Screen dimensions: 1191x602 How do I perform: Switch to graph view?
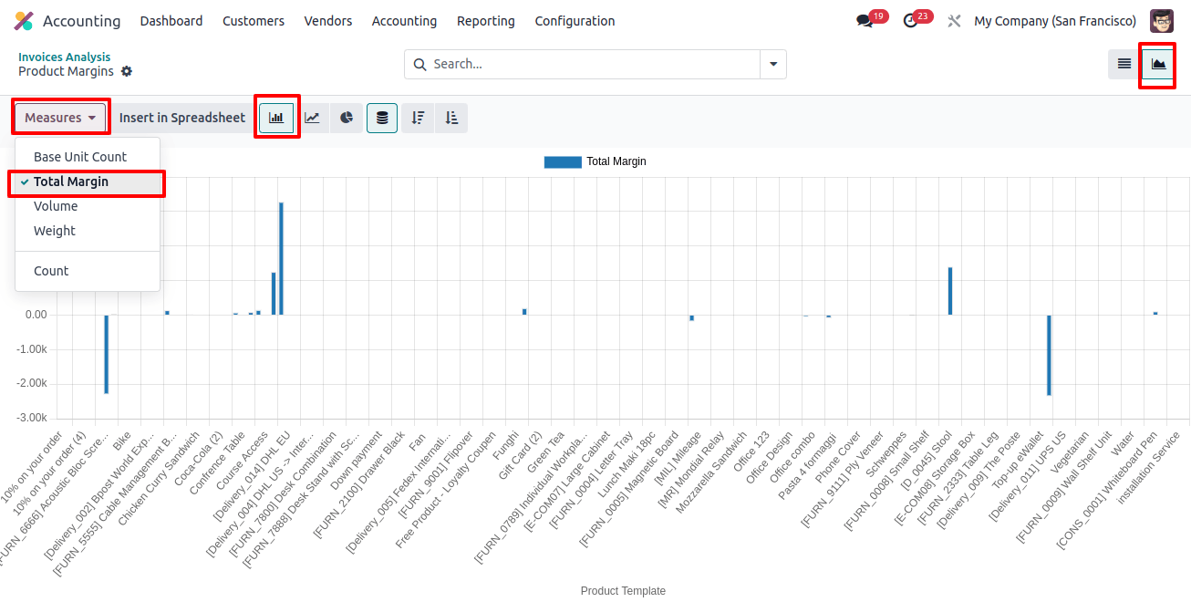tap(1158, 64)
